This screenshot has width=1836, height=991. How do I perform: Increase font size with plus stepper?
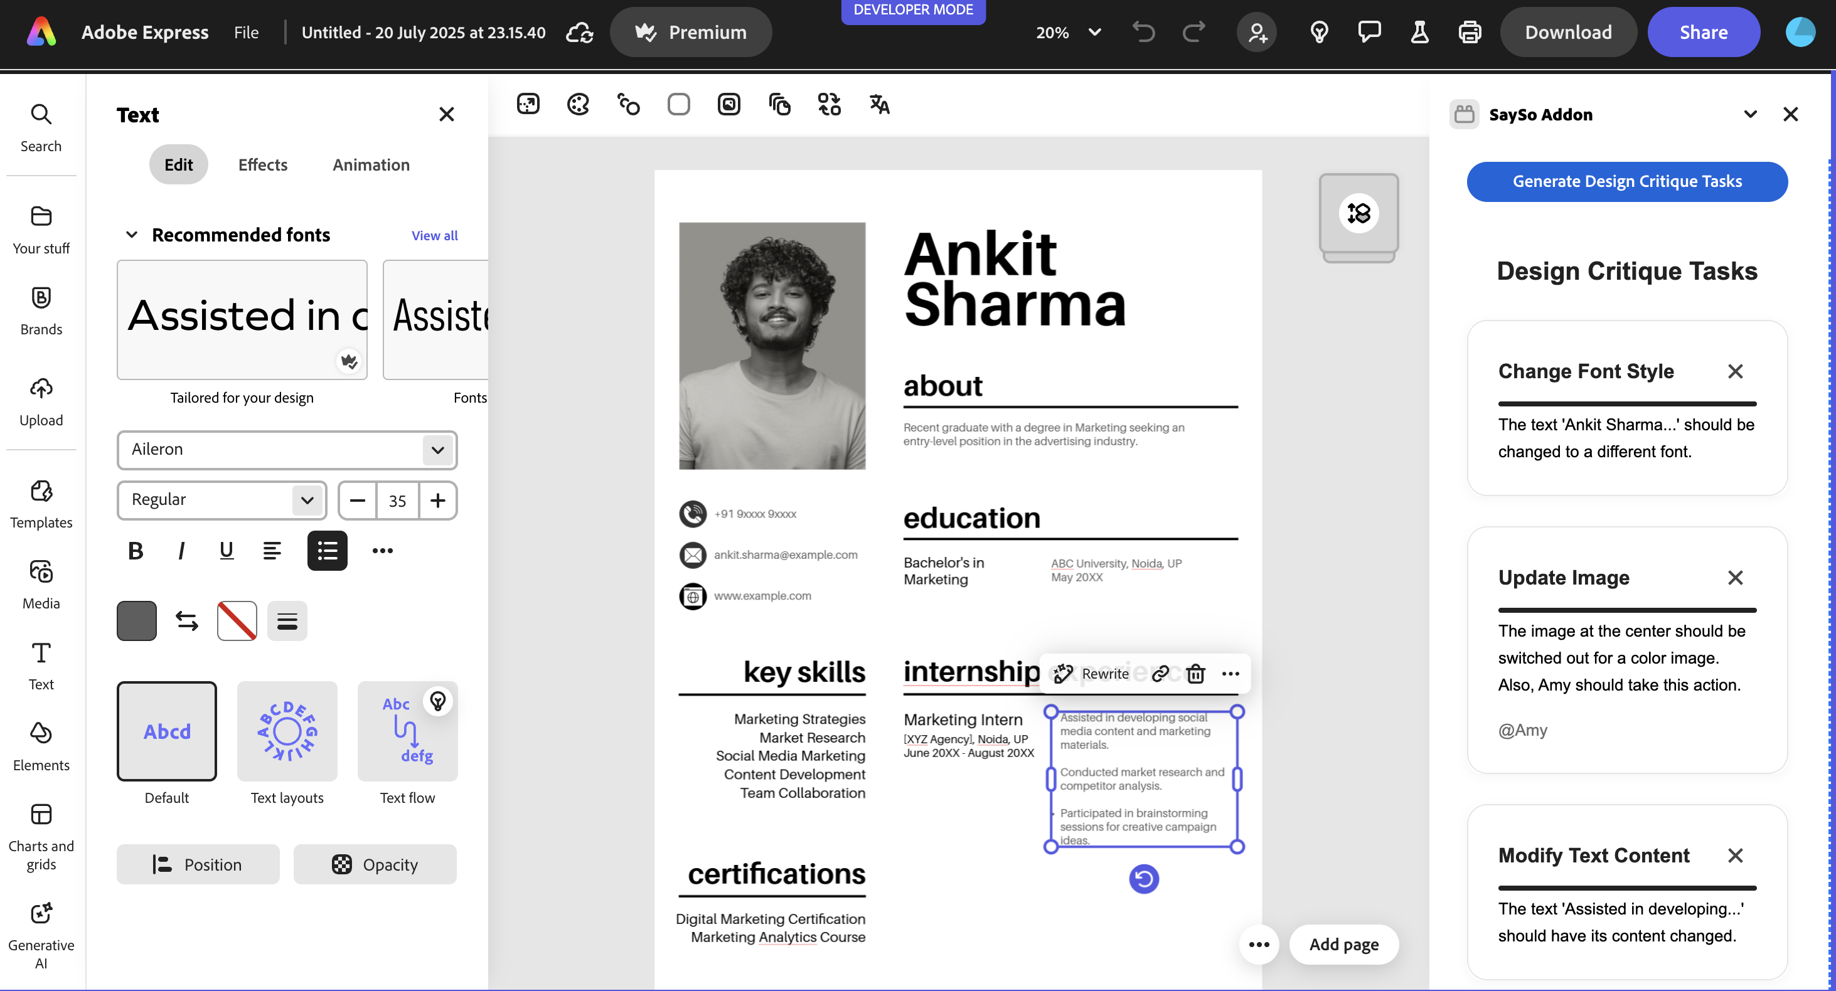(437, 500)
